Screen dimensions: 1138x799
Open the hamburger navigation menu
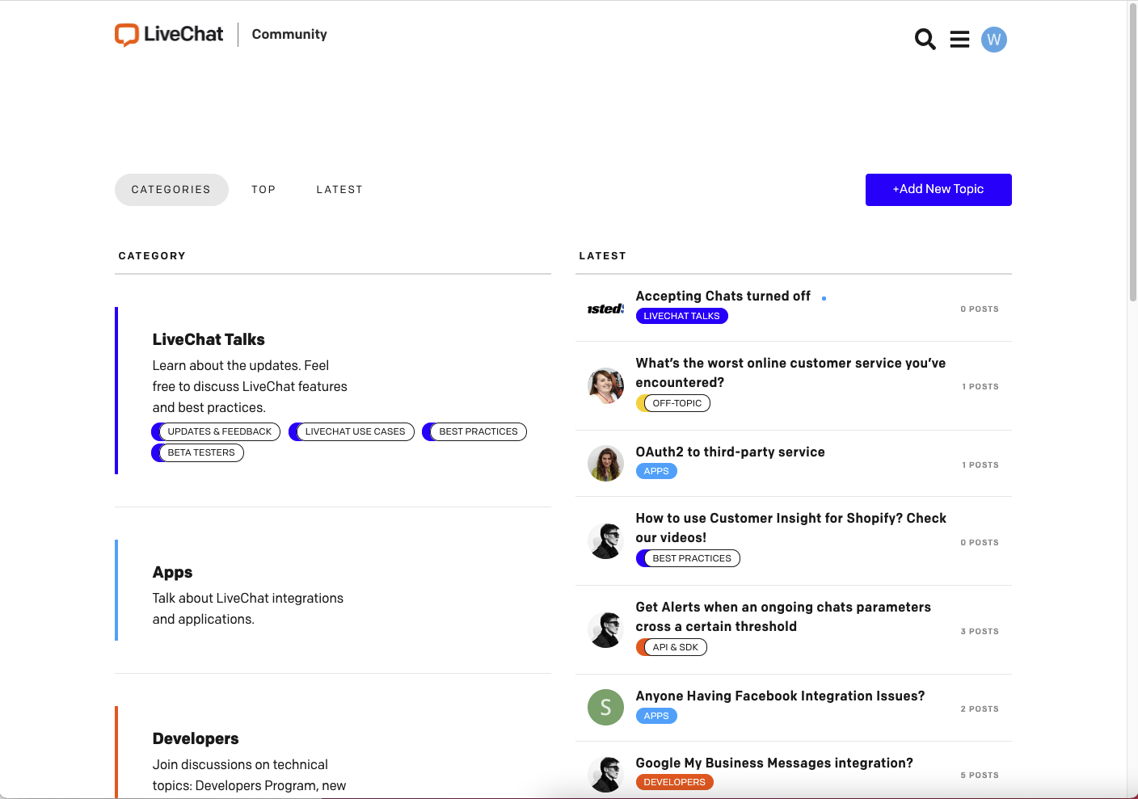point(959,39)
